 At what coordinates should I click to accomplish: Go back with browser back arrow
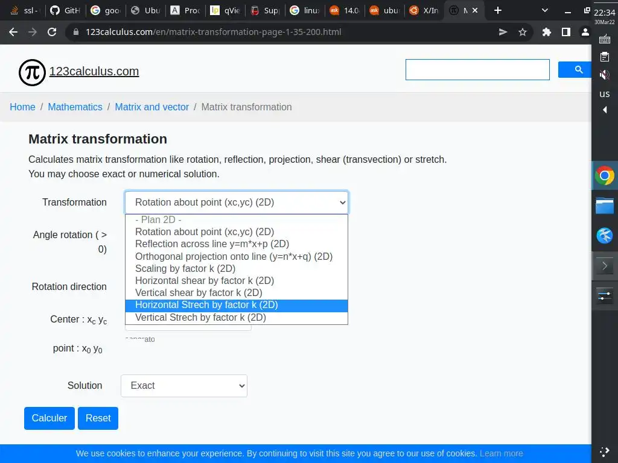tap(13, 32)
